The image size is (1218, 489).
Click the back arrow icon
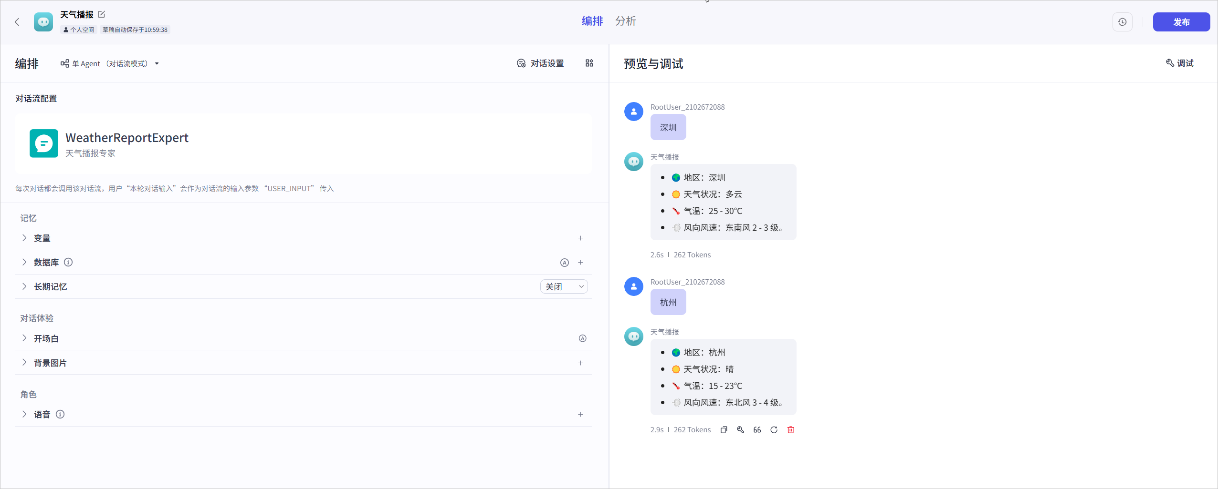[x=17, y=22]
